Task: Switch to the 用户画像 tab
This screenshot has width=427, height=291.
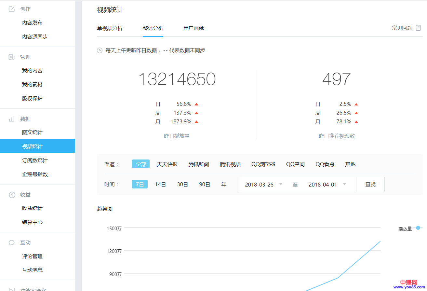Action: pos(193,28)
